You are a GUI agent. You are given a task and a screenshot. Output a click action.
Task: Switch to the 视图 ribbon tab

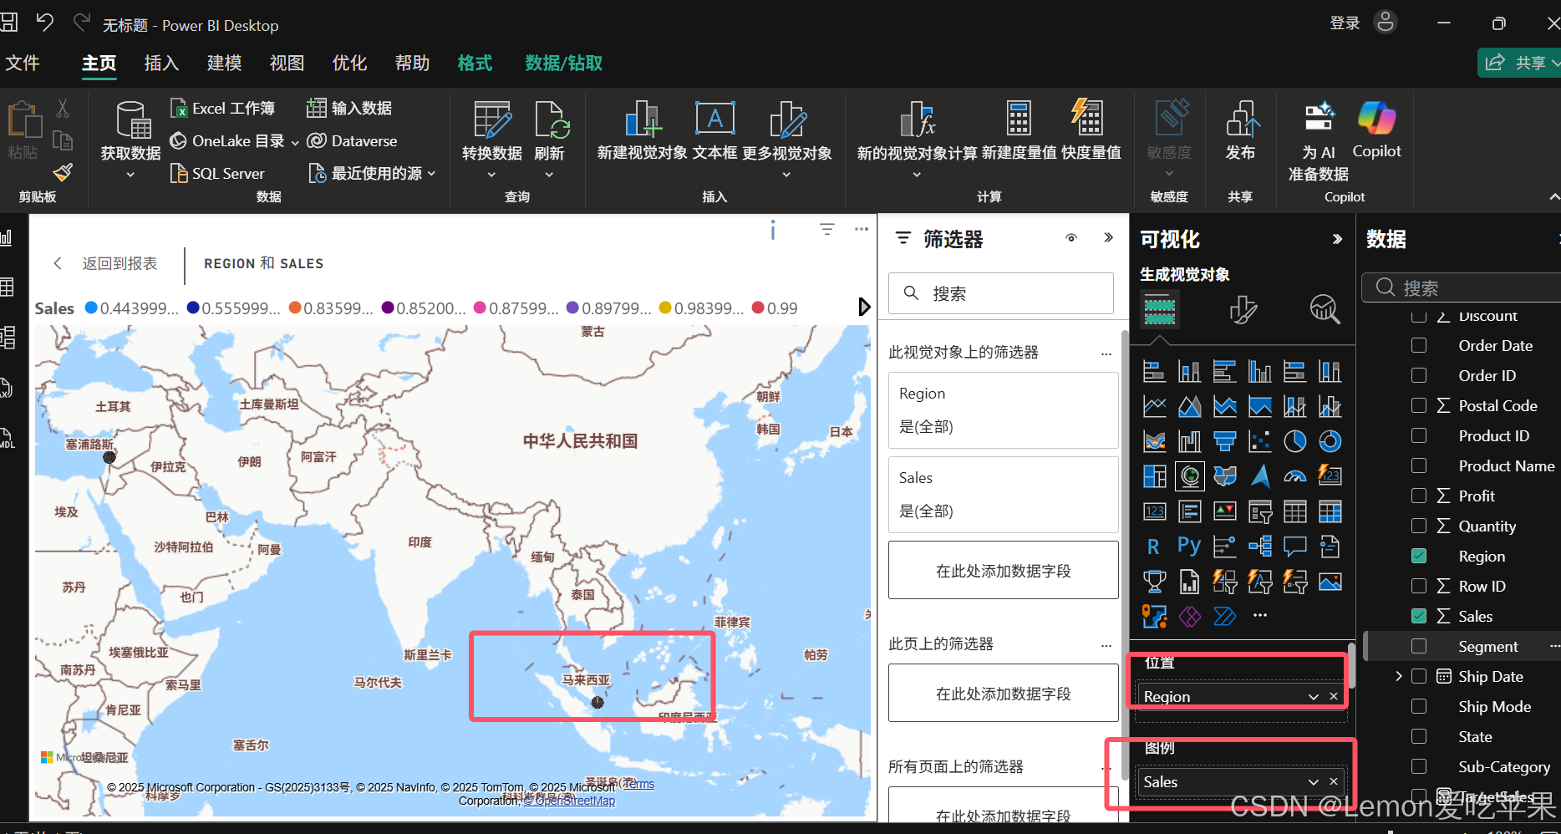click(x=287, y=63)
